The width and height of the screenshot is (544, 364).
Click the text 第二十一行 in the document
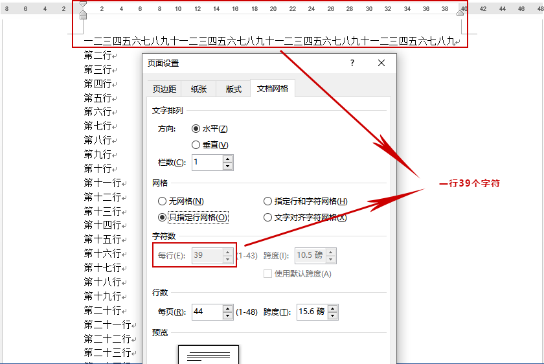[108, 324]
